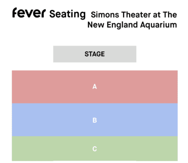This screenshot has height=163, width=188.
Task: Click the white letter A label
Action: point(95,87)
